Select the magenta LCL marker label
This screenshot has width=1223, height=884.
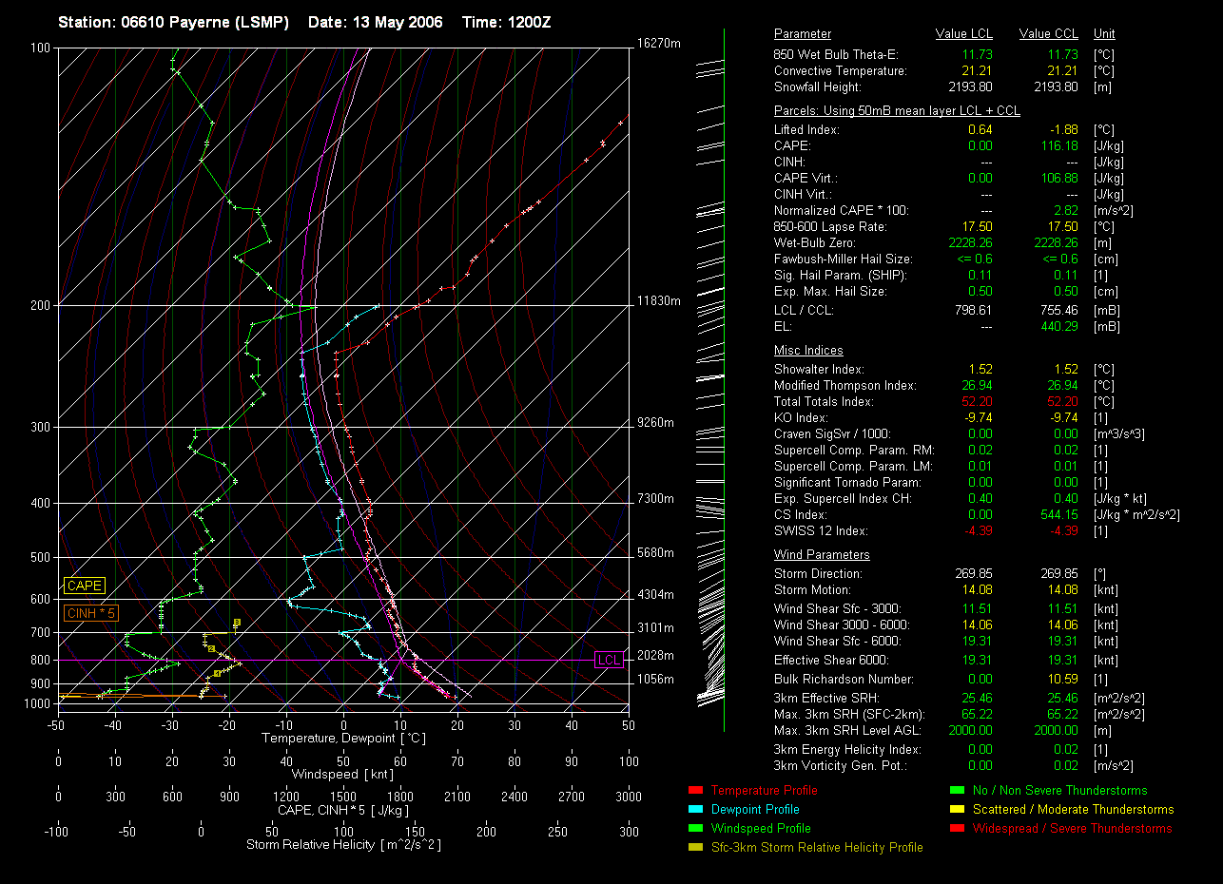(x=608, y=661)
